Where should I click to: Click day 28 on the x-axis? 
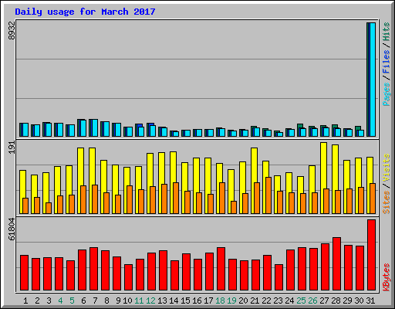coord(336,301)
